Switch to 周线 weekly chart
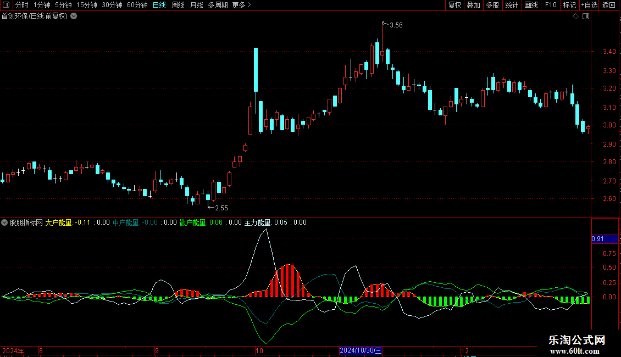Viewport: 621px width, 357px height. (x=178, y=5)
